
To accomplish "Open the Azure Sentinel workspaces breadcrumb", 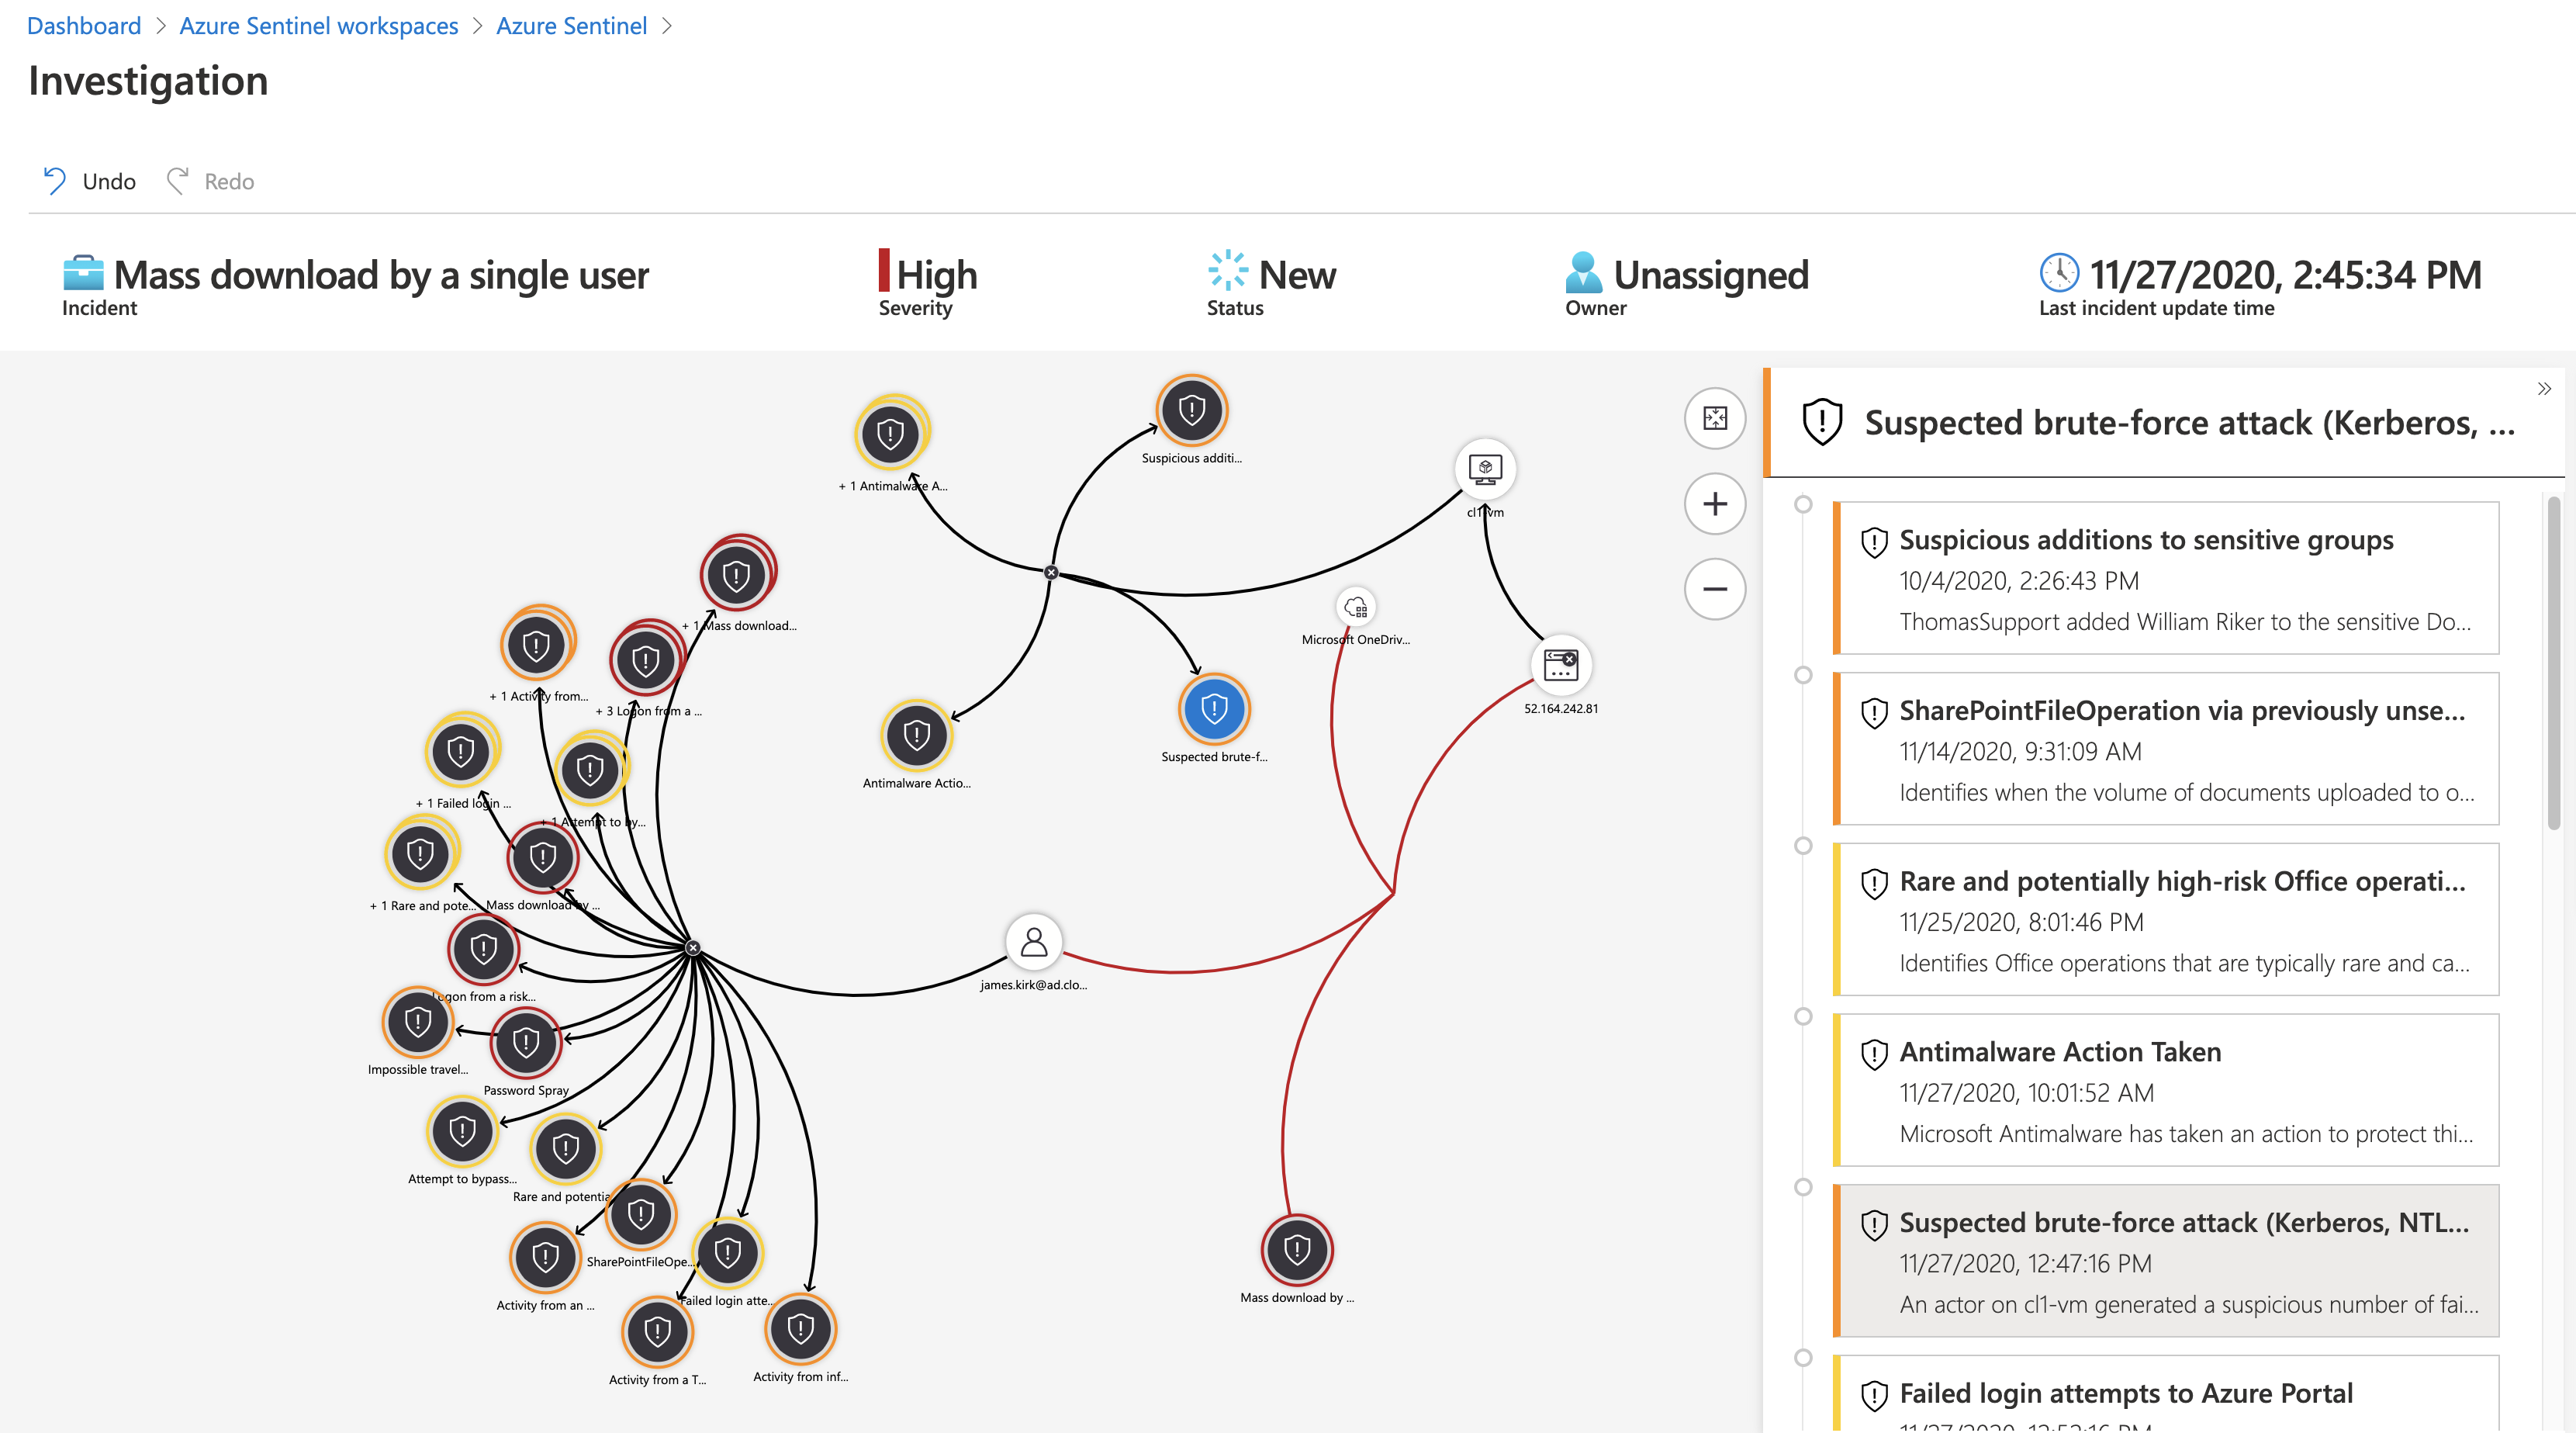I will click(x=318, y=26).
